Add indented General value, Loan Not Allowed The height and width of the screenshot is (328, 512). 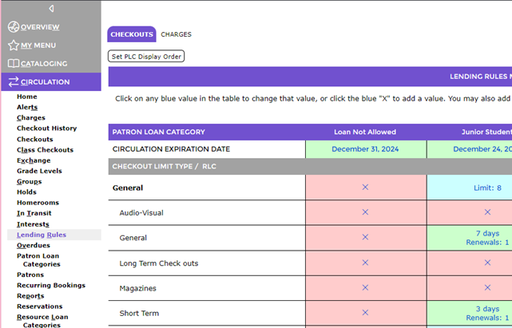(x=365, y=237)
